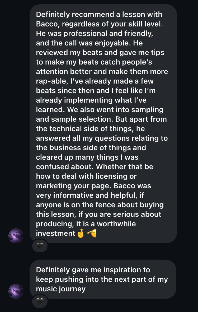
Task: Click the crossed fingers emoji
Action: point(81,233)
